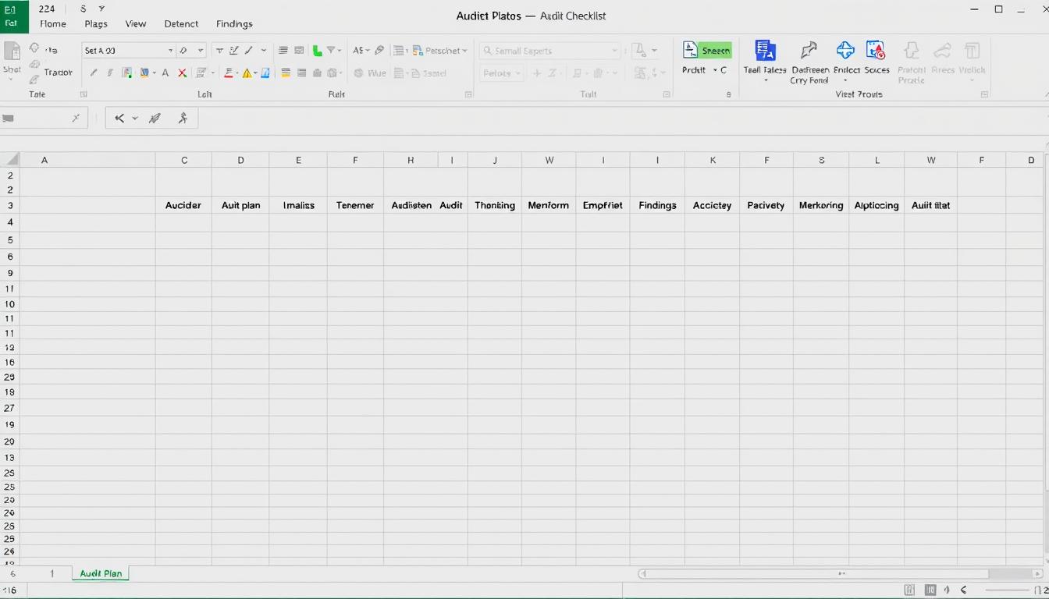
Task: Click the Samall Saperts search field
Action: (550, 51)
